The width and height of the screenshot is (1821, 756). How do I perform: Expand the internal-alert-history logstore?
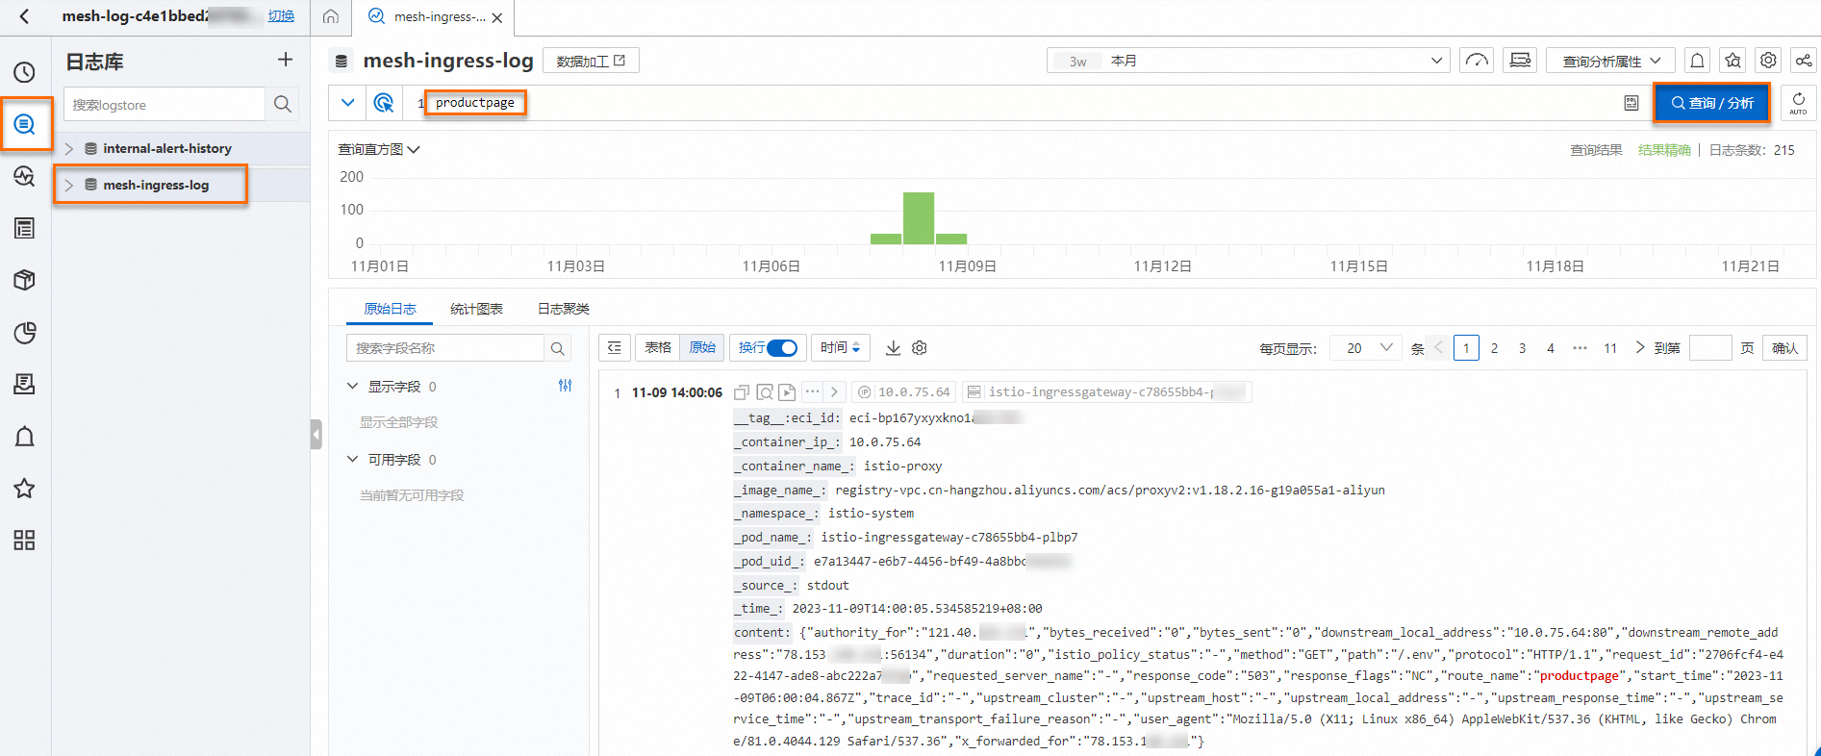[68, 148]
